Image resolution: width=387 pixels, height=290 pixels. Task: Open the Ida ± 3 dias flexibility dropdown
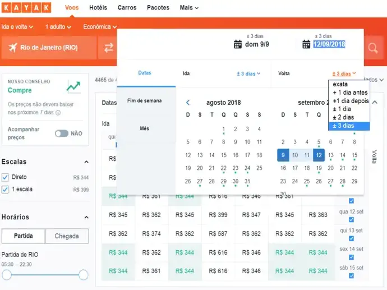coord(248,73)
